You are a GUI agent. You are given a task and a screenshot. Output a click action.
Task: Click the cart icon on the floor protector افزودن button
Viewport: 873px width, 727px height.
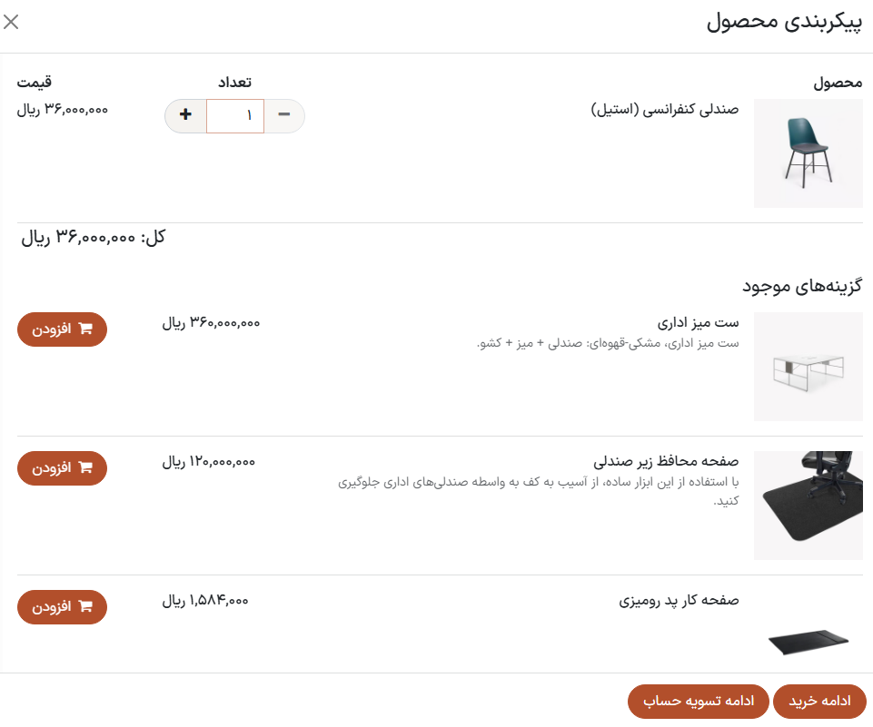[85, 468]
